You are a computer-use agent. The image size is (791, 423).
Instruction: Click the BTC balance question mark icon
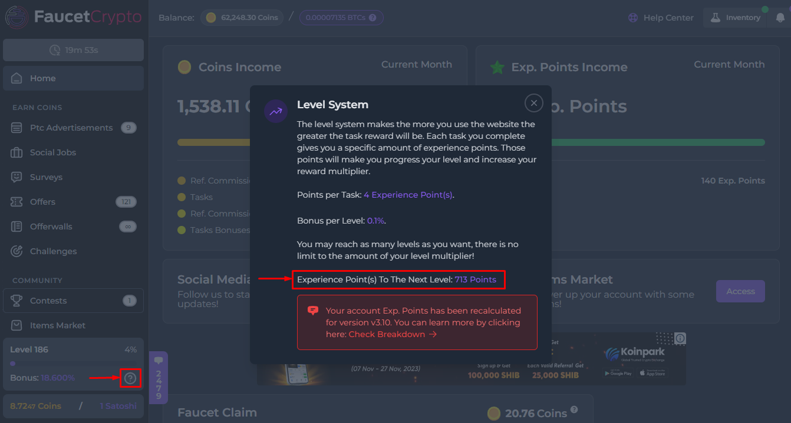pyautogui.click(x=373, y=18)
